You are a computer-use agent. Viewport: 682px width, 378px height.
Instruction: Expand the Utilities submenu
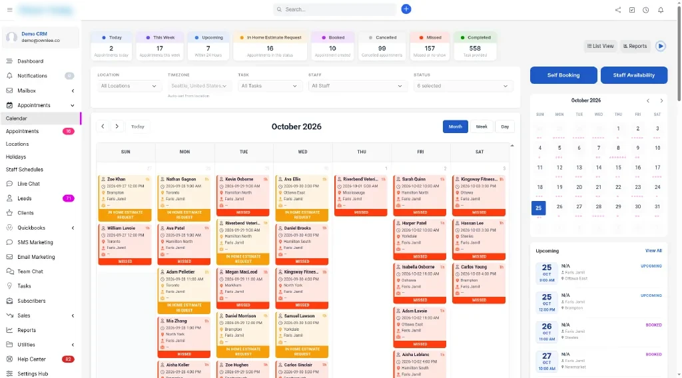(x=73, y=345)
